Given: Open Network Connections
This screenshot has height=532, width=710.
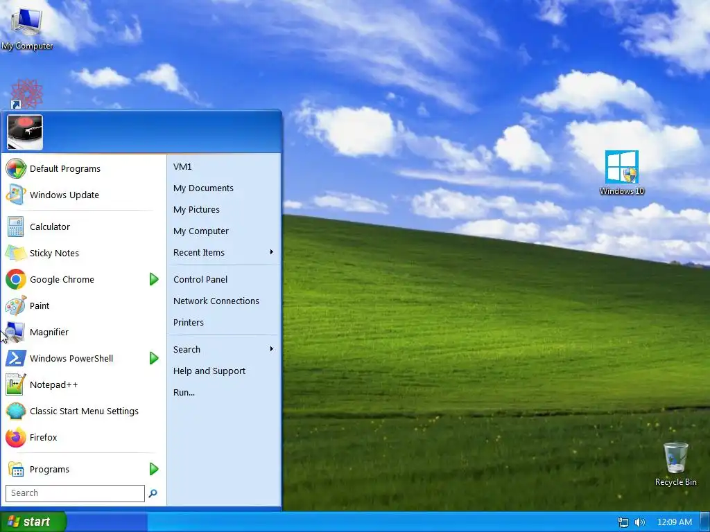Looking at the screenshot, I should [x=224, y=301].
